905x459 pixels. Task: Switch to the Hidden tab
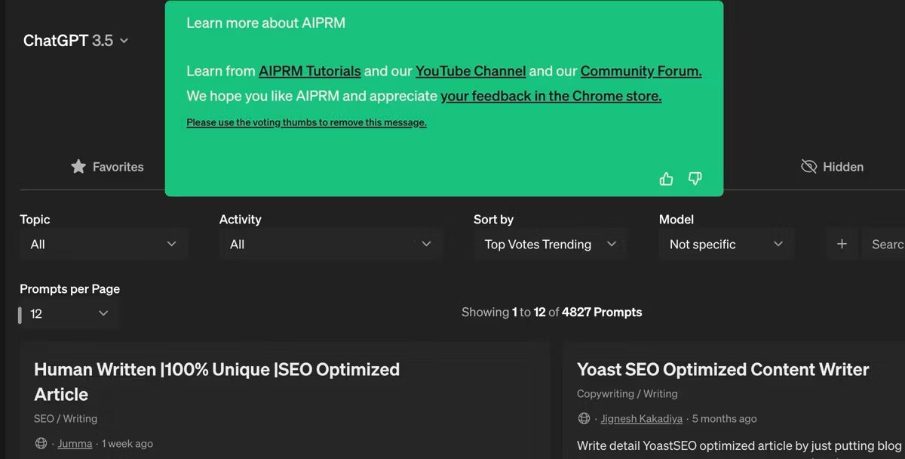point(842,167)
